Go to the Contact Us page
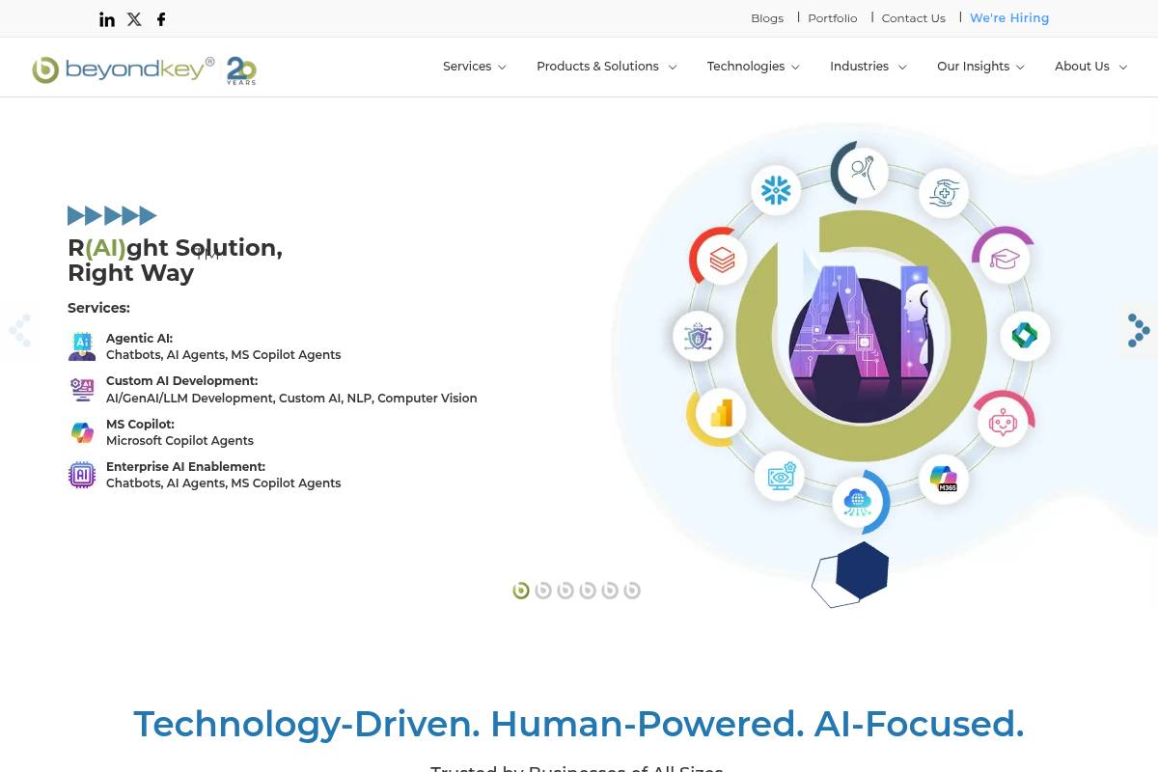This screenshot has width=1158, height=772. tap(914, 18)
